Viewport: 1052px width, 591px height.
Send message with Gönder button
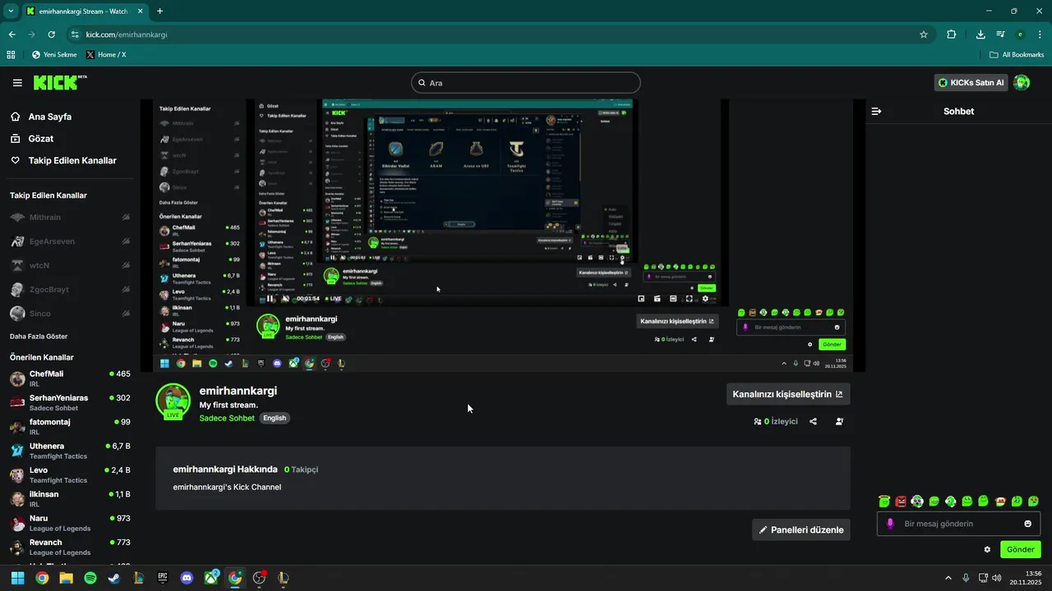(1020, 550)
